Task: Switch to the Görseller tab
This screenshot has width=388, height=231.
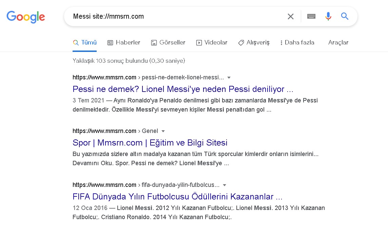Action: pos(168,43)
